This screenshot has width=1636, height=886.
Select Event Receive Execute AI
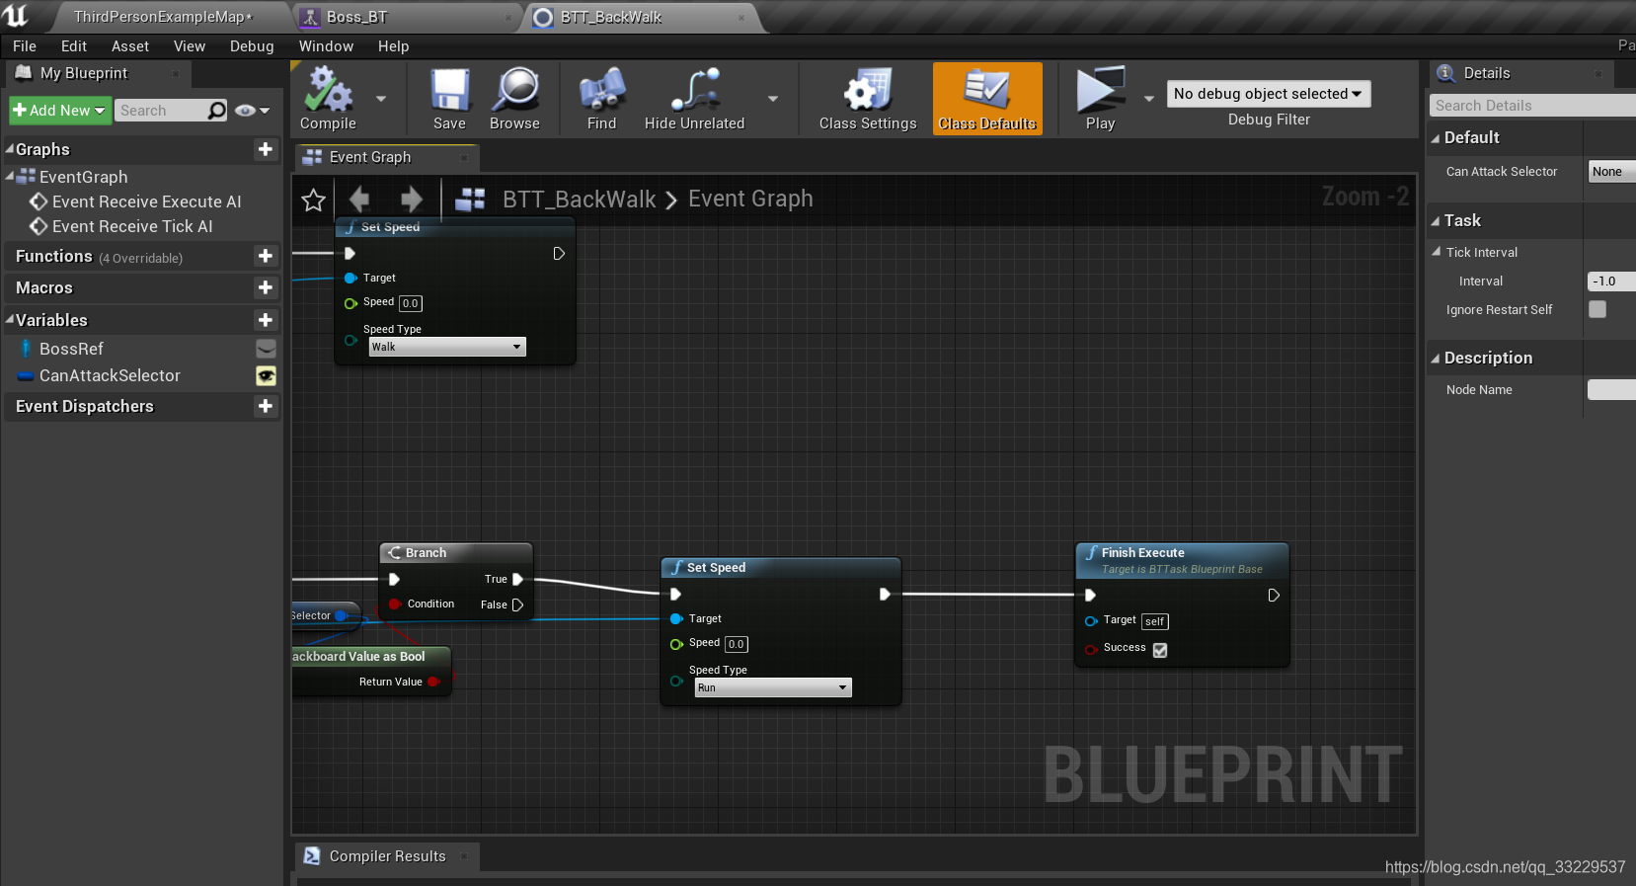(x=146, y=201)
